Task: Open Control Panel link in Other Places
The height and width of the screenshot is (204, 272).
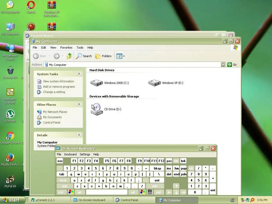Action: click(x=52, y=122)
